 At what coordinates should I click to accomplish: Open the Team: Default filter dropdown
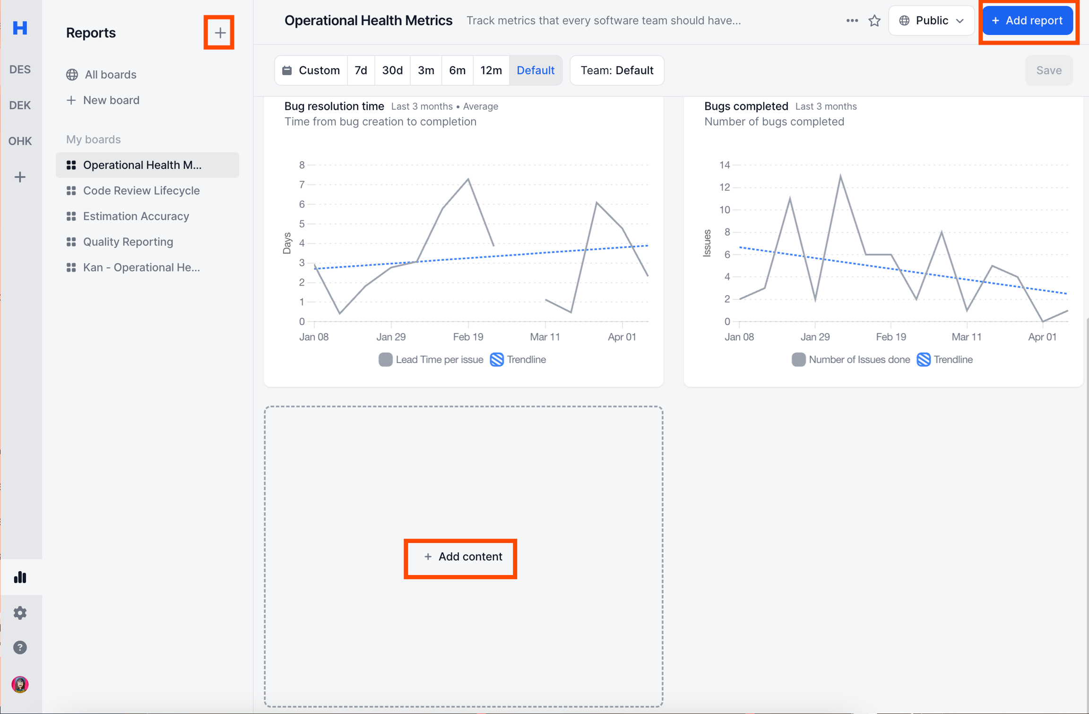pos(617,70)
